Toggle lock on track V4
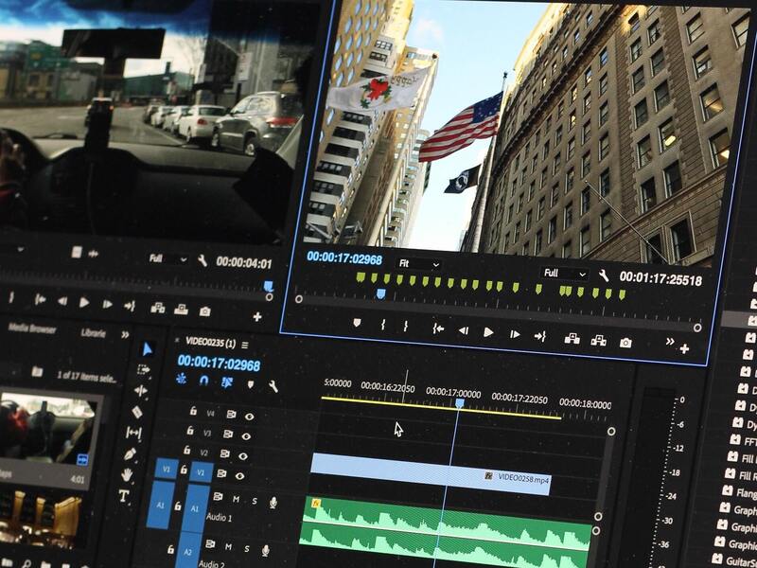 coord(193,412)
